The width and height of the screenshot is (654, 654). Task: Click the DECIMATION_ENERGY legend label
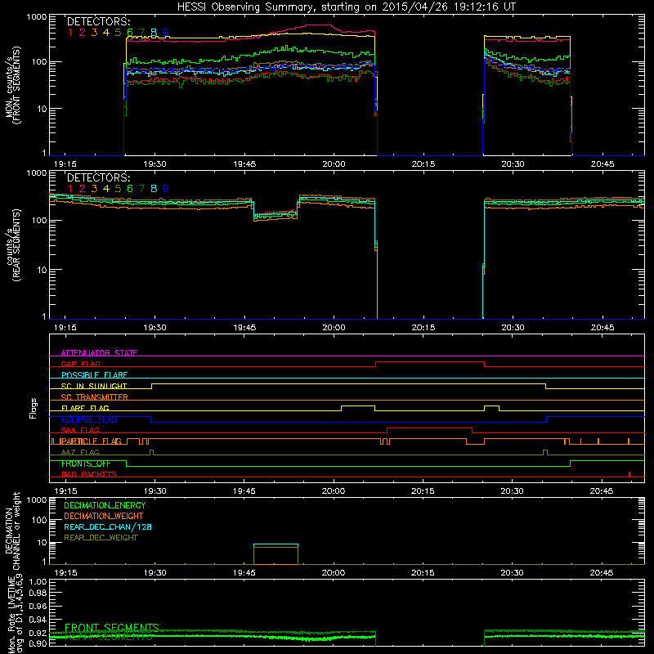coord(105,505)
